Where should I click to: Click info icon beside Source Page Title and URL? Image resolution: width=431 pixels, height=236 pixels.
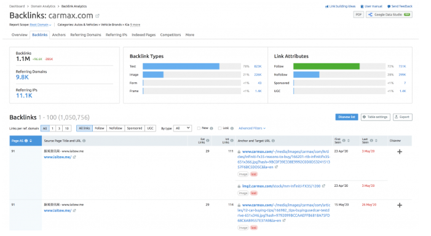(x=84, y=141)
